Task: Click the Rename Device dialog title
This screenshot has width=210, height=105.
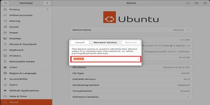Action: pos(105,43)
